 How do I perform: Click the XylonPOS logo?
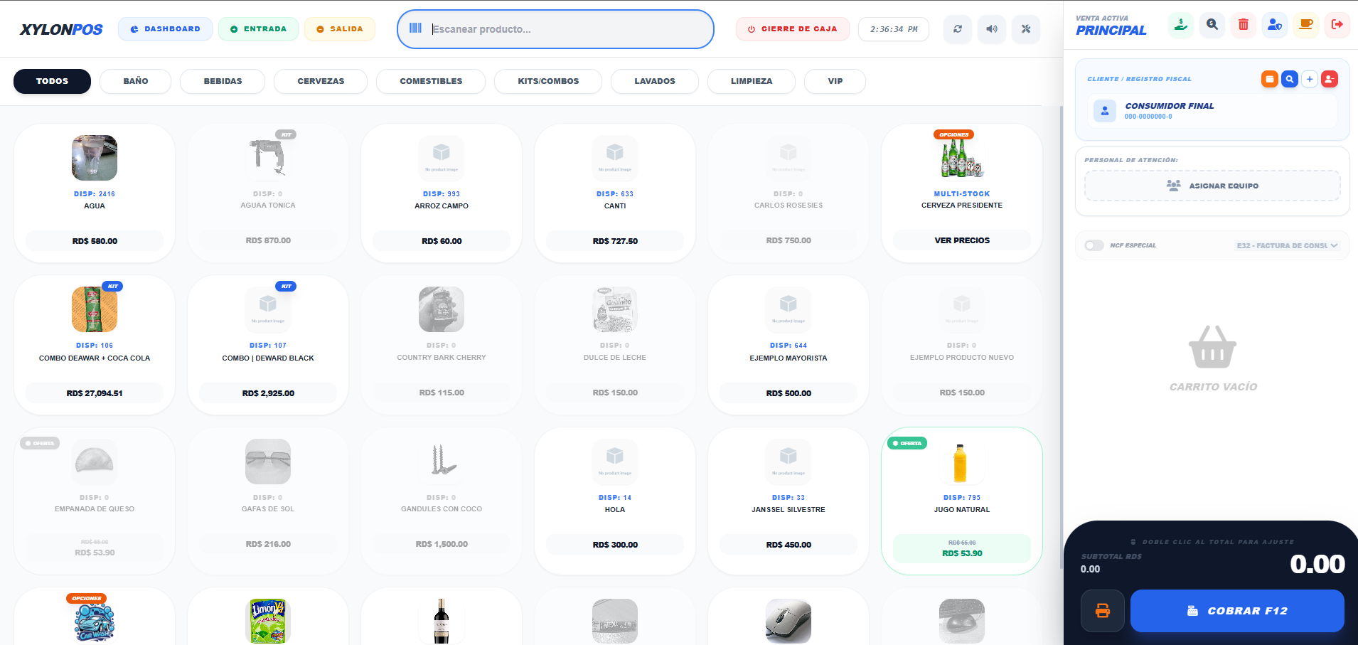pyautogui.click(x=61, y=30)
